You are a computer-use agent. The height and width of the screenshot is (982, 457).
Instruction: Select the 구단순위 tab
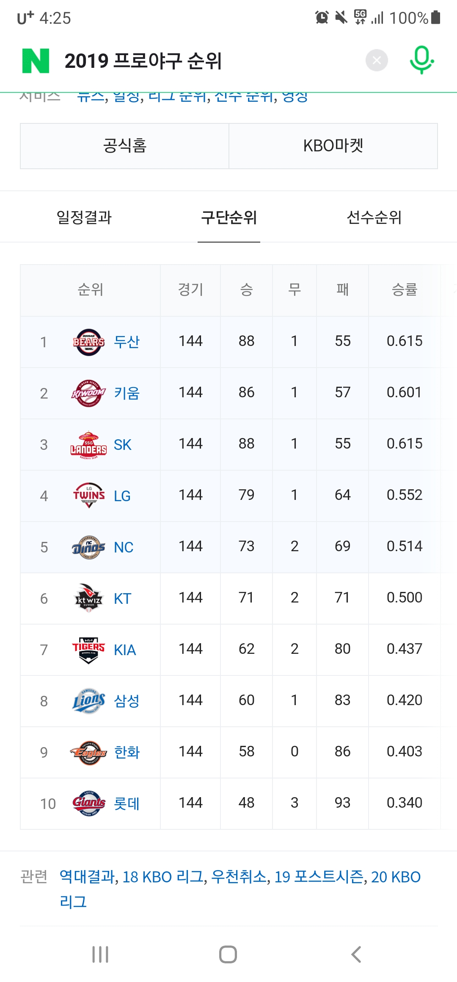229,218
